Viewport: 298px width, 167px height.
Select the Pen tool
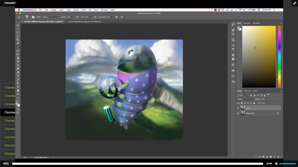[x=18, y=79]
